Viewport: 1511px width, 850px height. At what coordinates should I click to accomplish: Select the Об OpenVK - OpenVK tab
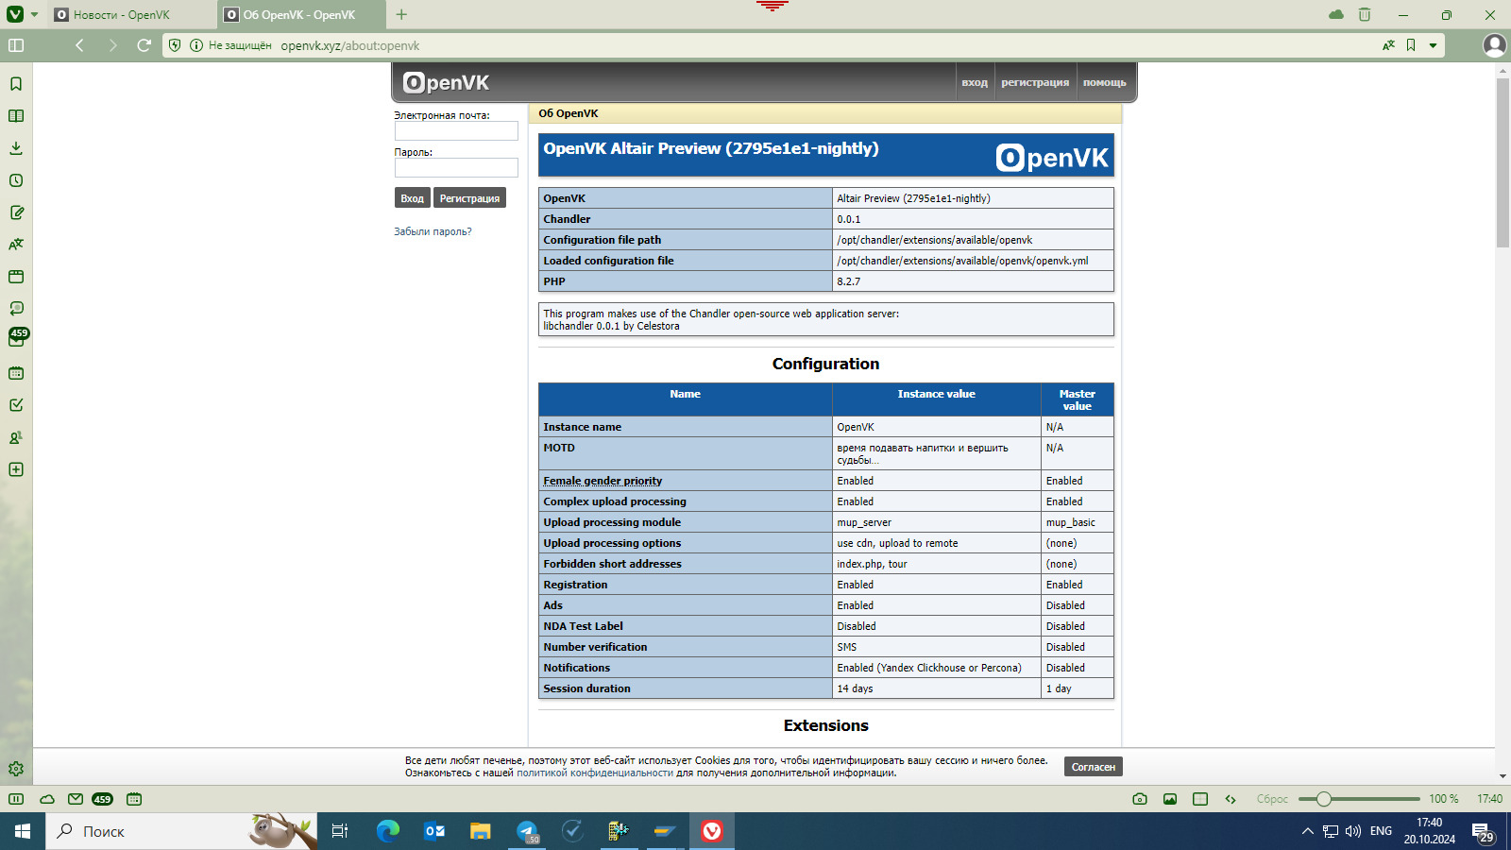point(302,15)
